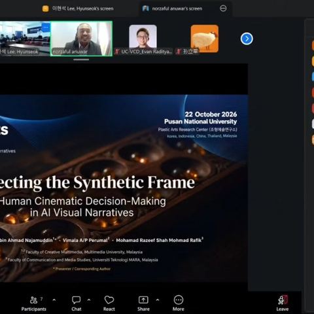Select Lee, Hyunseok's video thumbnail
The width and height of the screenshot is (314, 314).
click(x=25, y=39)
